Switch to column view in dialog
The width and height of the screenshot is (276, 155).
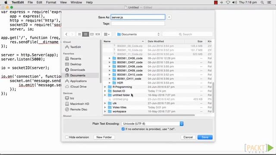pyautogui.click(x=92, y=34)
